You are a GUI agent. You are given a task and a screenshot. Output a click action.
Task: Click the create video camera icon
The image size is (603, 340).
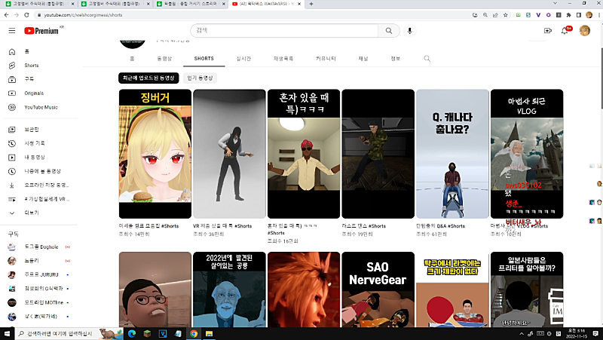(548, 31)
